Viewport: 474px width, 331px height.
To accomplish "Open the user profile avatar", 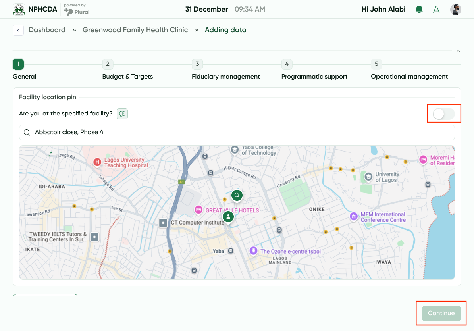I will [455, 10].
